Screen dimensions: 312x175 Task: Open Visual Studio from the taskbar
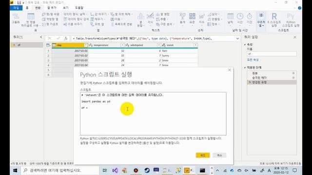115,171
